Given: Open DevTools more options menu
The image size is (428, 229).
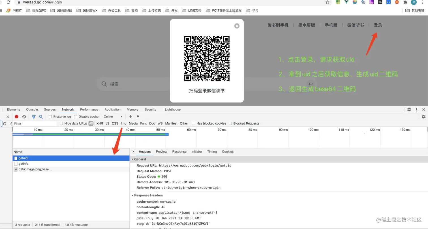Looking at the screenshot, I should pyautogui.click(x=416, y=110).
